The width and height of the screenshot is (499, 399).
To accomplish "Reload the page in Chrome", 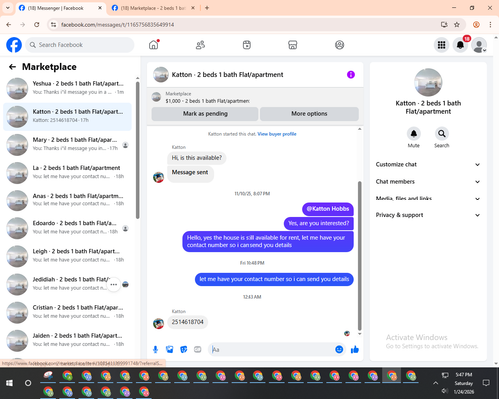I will 37,24.
